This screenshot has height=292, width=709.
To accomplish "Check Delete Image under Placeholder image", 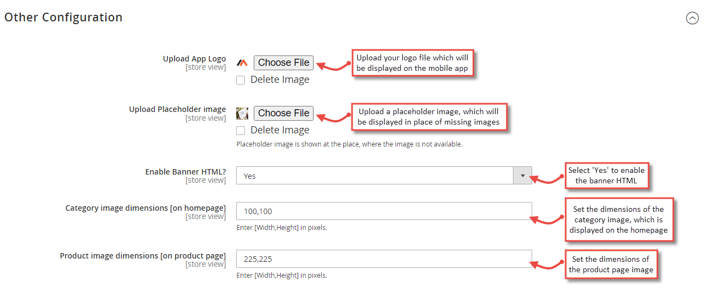I will coord(241,131).
